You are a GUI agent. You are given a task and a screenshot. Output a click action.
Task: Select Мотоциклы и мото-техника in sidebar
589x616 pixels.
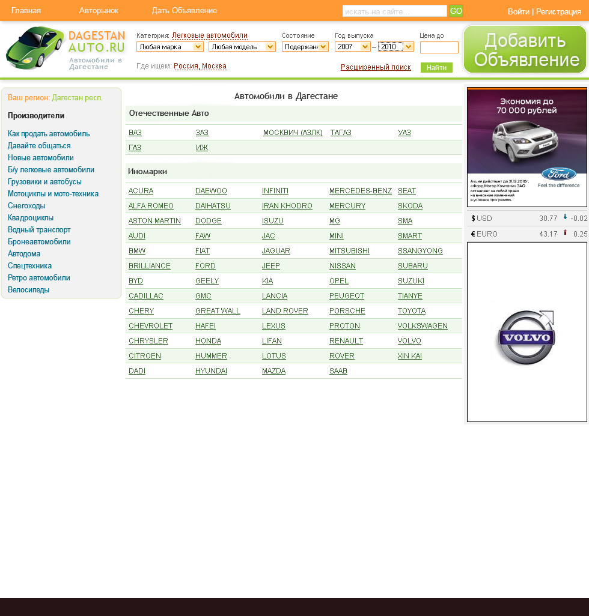coord(53,194)
